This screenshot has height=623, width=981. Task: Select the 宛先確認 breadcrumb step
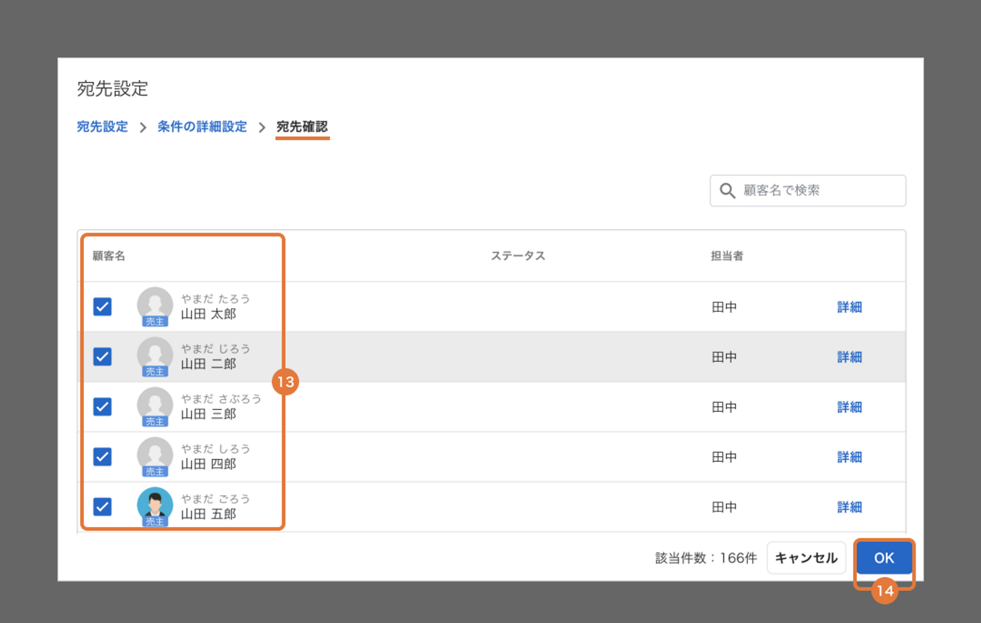coord(302,127)
